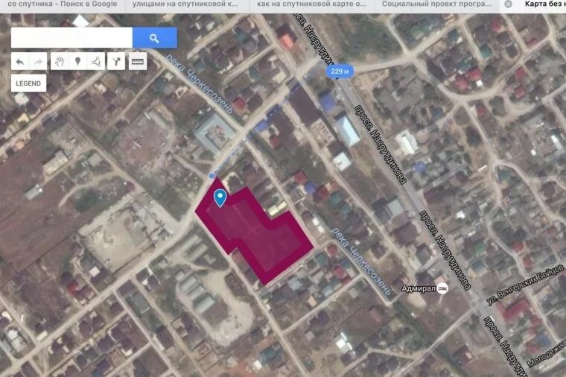Close the 'Карта без' browser tab
Image resolution: width=566 pixels, height=377 pixels.
tap(508, 4)
